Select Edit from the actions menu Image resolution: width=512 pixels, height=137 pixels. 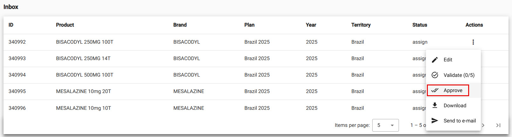click(448, 60)
